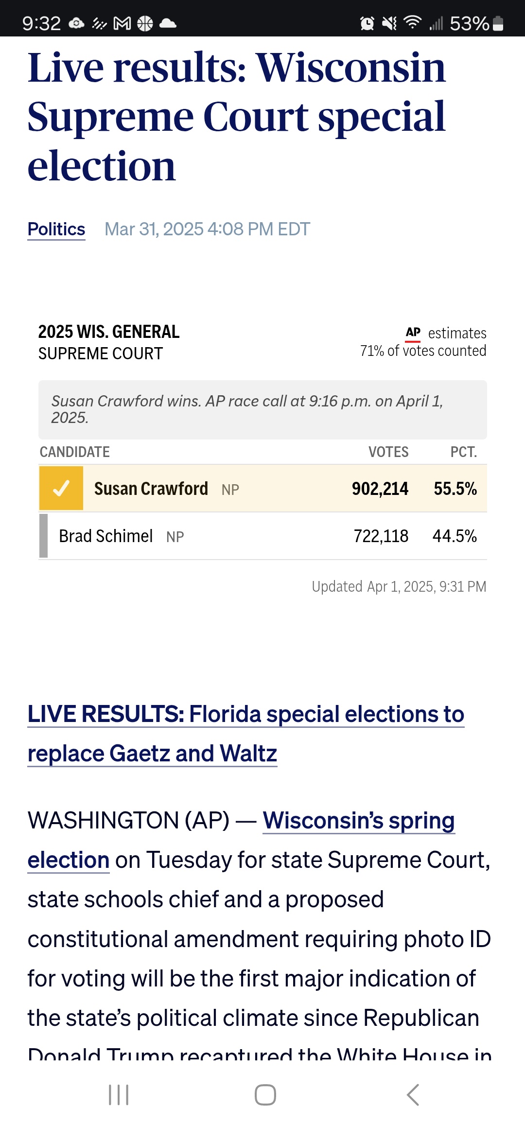Select the Brad Schimel candidate row
The height and width of the screenshot is (1126, 525).
click(262, 536)
